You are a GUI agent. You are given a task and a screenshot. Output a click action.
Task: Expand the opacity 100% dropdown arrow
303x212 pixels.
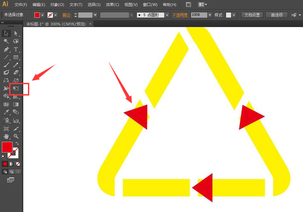pos(210,15)
